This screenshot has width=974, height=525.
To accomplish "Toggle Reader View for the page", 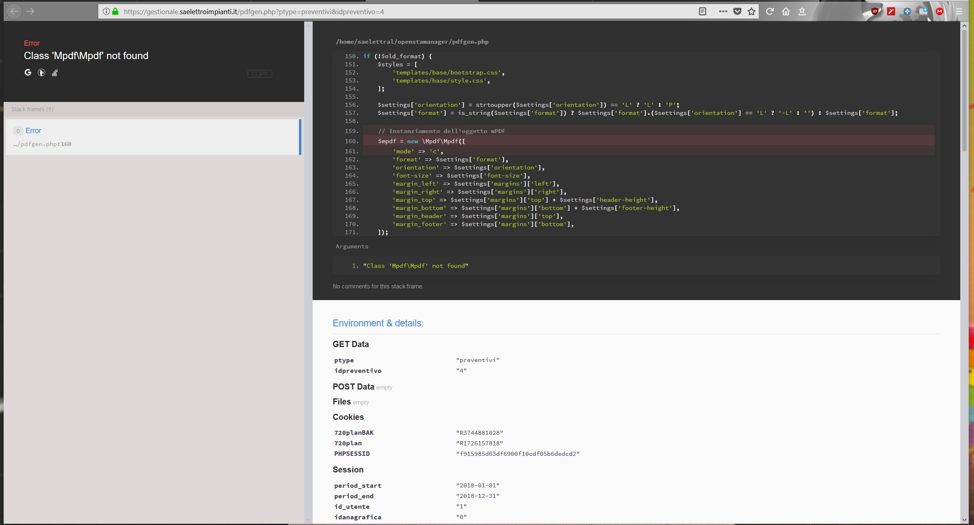I will [x=702, y=11].
